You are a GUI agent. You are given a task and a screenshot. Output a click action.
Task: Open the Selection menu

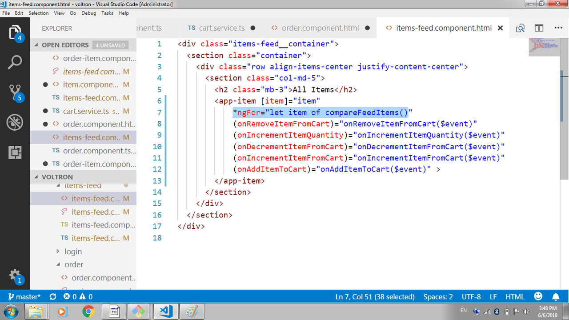click(x=39, y=13)
